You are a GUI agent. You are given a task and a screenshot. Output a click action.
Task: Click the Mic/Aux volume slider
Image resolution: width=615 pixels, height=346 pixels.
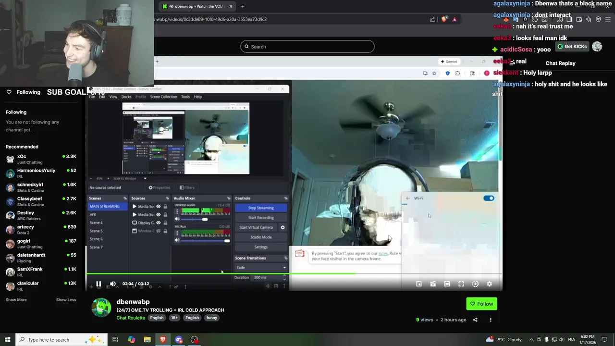pos(206,240)
